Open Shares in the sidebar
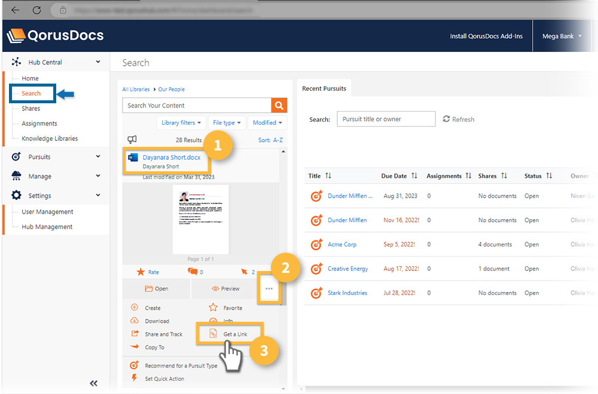 click(31, 109)
